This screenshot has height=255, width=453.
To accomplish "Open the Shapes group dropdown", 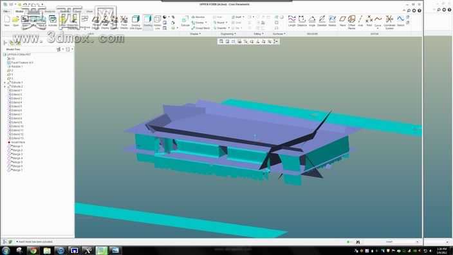I will [196, 34].
